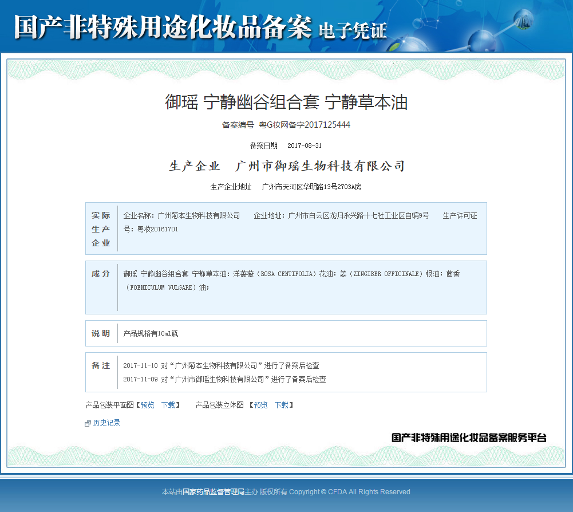Click the 备注 section label
This screenshot has width=573, height=512.
pyautogui.click(x=101, y=365)
